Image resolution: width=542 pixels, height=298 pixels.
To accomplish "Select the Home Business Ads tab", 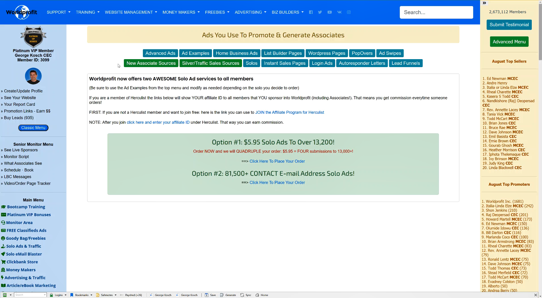I will (x=237, y=53).
